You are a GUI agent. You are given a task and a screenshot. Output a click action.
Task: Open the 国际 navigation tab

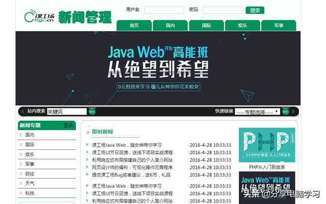click(x=206, y=25)
